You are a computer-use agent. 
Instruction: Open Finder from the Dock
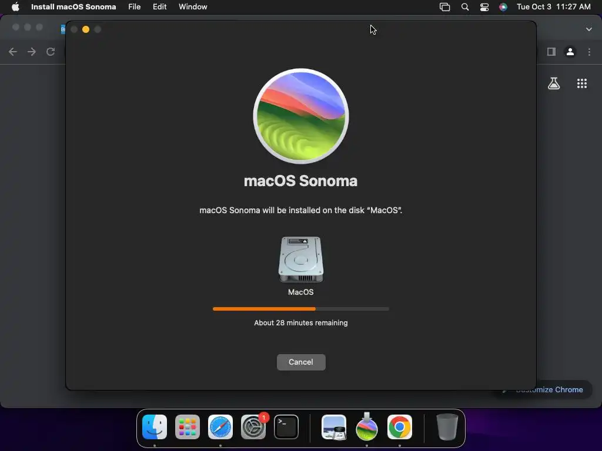pyautogui.click(x=155, y=427)
